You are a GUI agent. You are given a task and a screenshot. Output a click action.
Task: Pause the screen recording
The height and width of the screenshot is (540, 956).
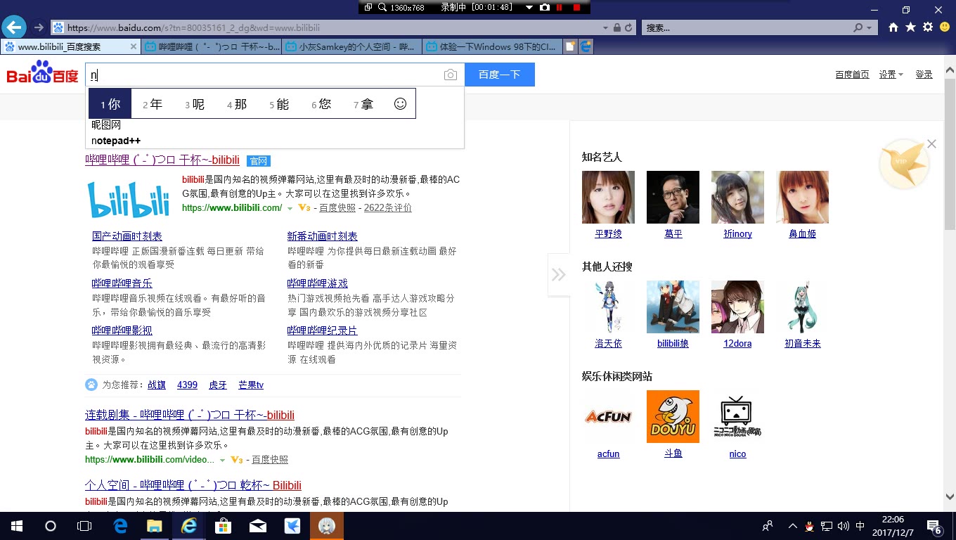[560, 7]
